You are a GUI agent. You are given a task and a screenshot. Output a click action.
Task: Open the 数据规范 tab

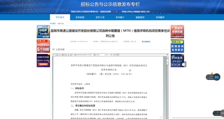tap(140, 17)
